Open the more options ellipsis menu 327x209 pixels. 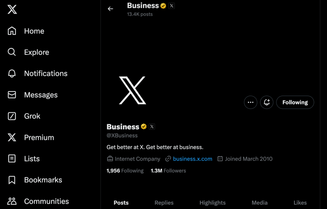coord(250,102)
